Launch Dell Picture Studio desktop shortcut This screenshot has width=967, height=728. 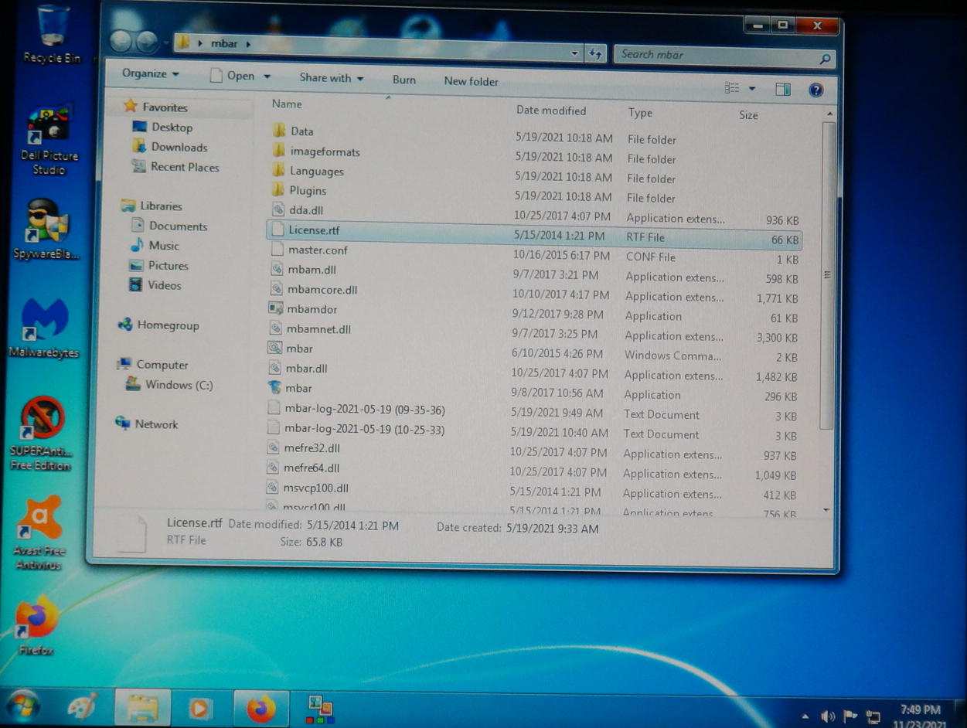[49, 139]
